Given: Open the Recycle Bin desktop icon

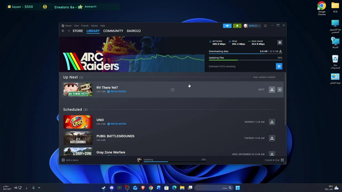Looking at the screenshot, I should click(x=335, y=62).
